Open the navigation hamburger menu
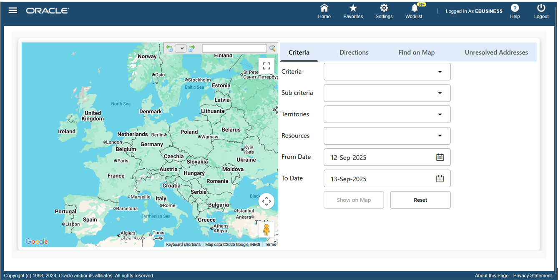 coord(13,10)
